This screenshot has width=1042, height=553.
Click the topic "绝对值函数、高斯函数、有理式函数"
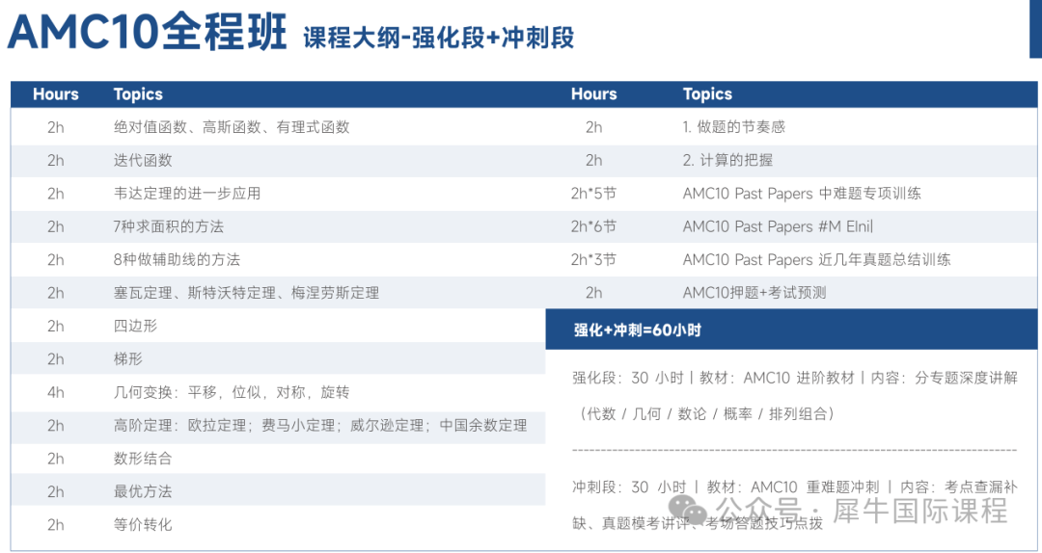(232, 127)
